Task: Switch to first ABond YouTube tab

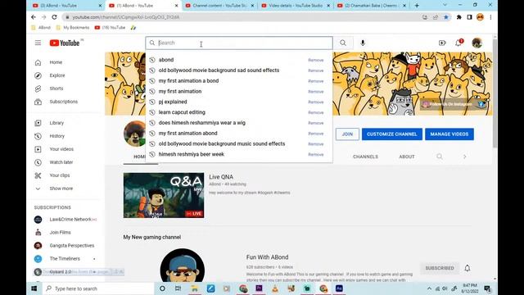Action: 67,6
